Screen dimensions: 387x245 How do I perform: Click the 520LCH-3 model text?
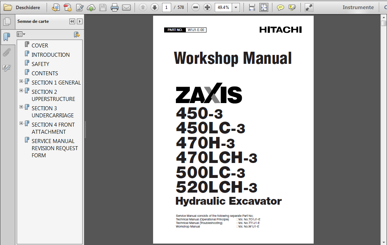[x=216, y=187]
